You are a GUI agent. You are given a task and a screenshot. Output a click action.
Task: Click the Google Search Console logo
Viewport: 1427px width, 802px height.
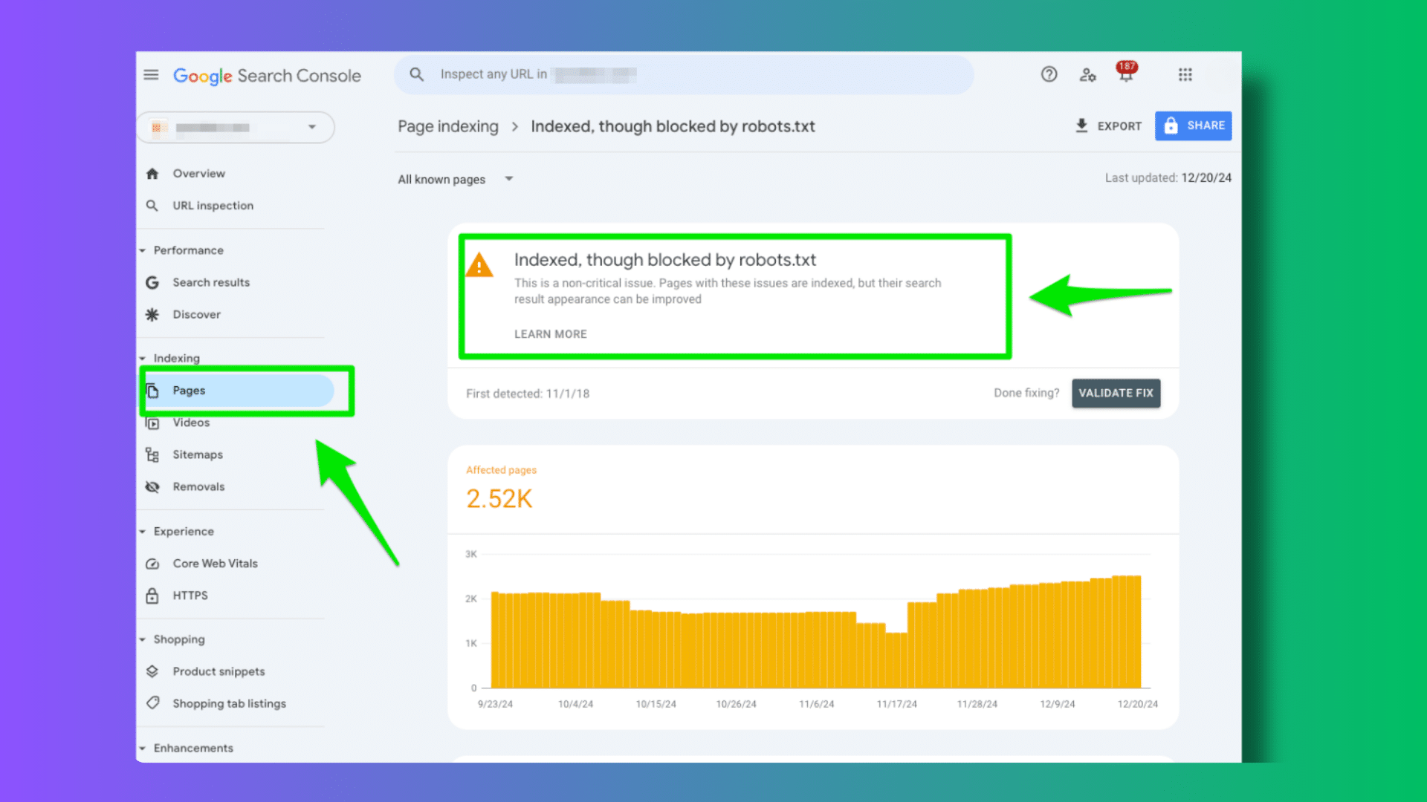(267, 76)
